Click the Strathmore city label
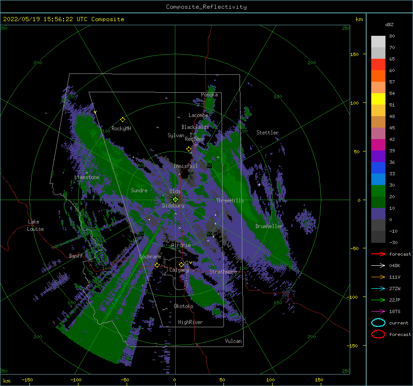413x386 pixels. point(223,272)
